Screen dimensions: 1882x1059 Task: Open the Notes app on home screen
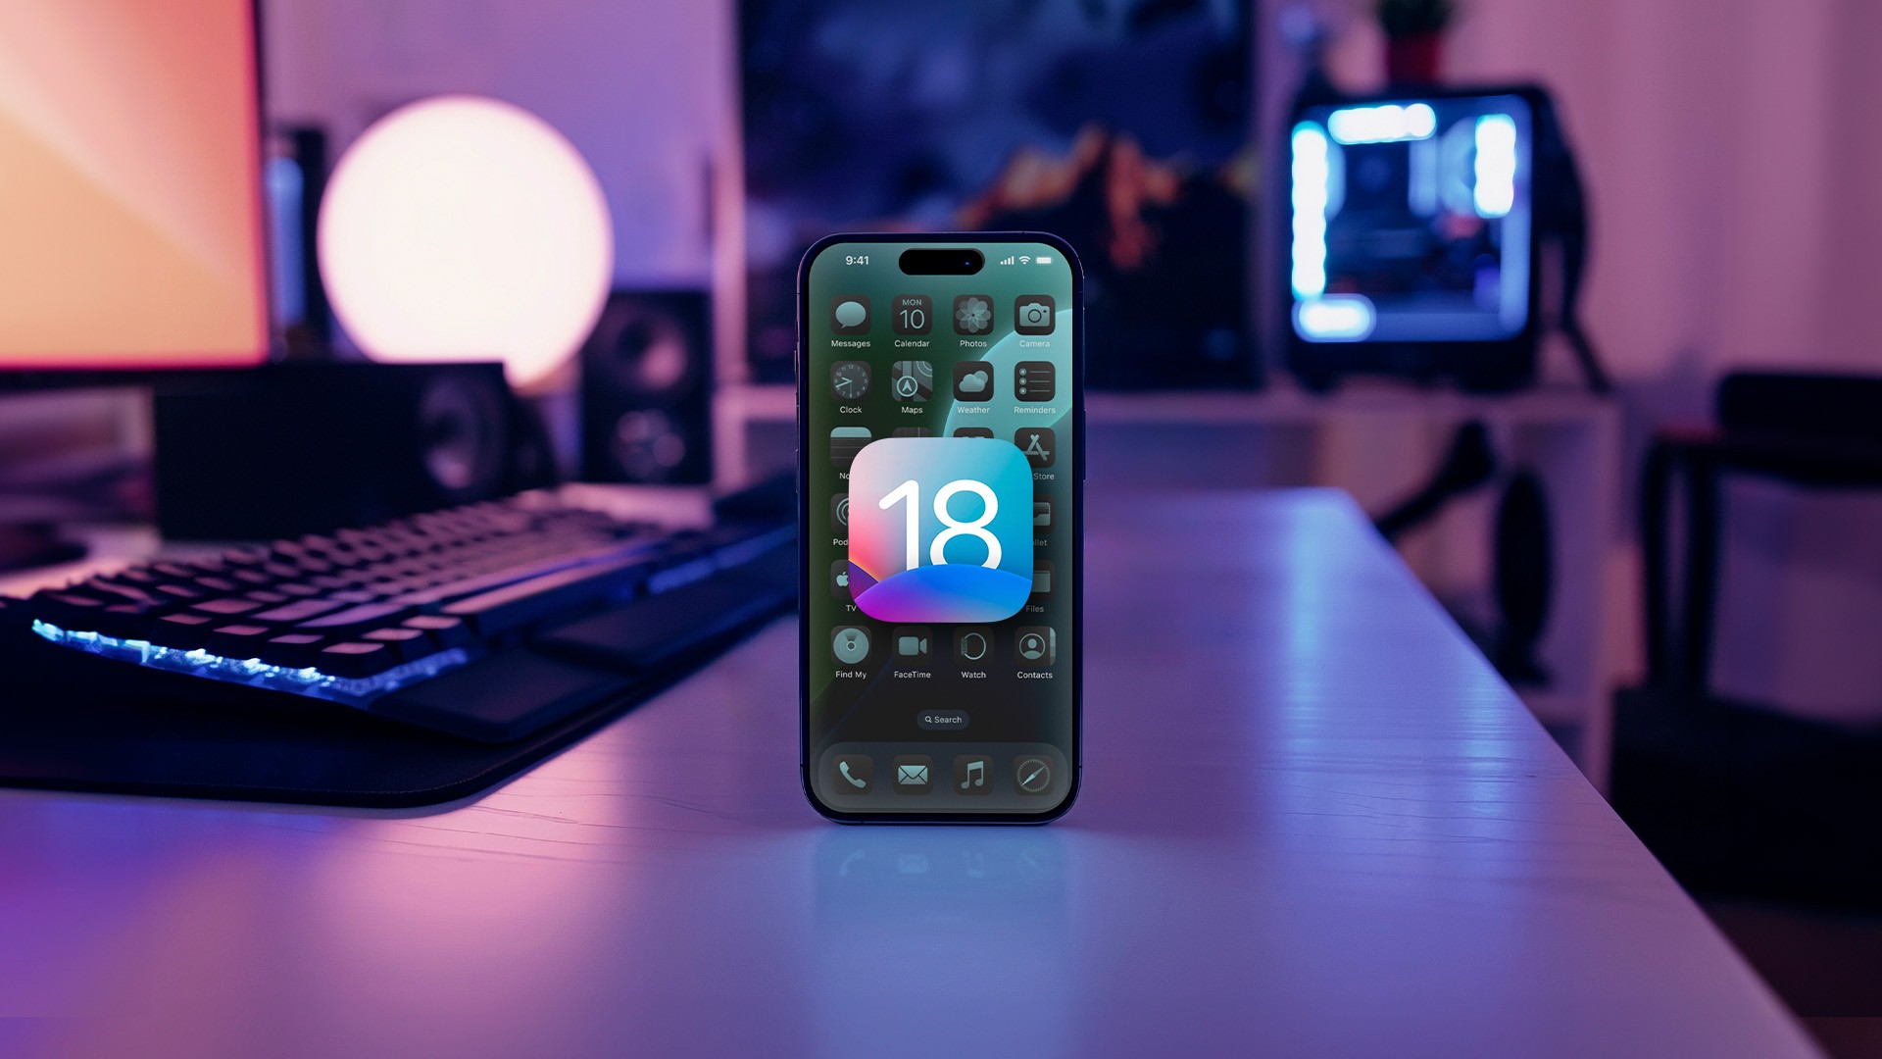pyautogui.click(x=849, y=451)
